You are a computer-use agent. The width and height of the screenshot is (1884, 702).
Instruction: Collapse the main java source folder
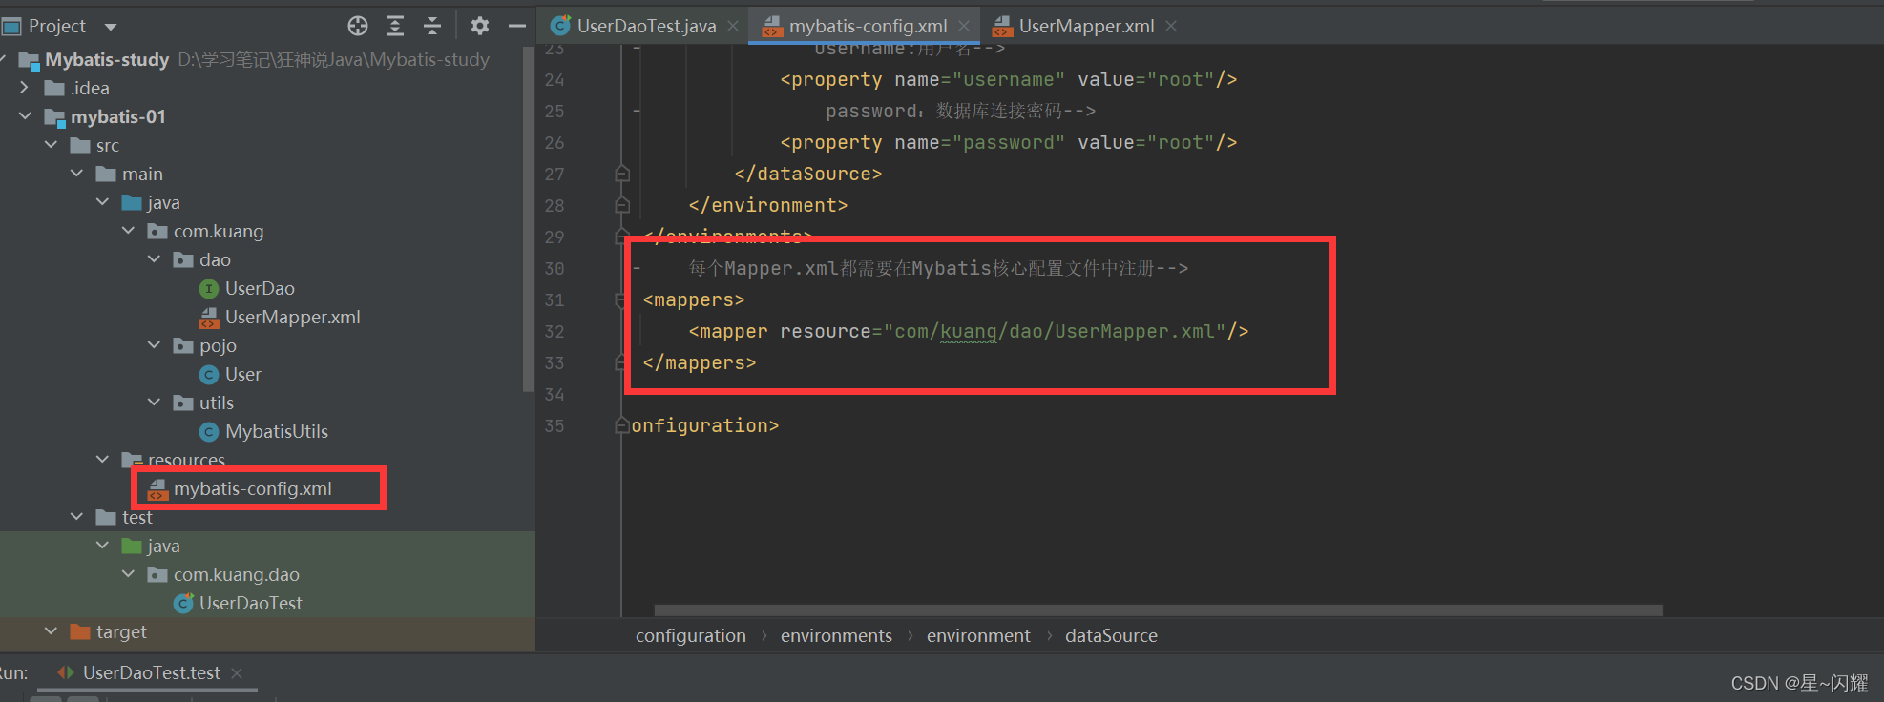(x=102, y=202)
